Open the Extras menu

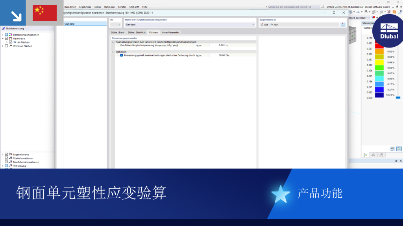coord(98,7)
